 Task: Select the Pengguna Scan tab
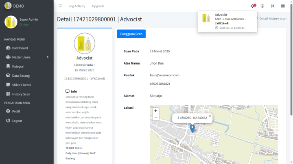coord(131,34)
